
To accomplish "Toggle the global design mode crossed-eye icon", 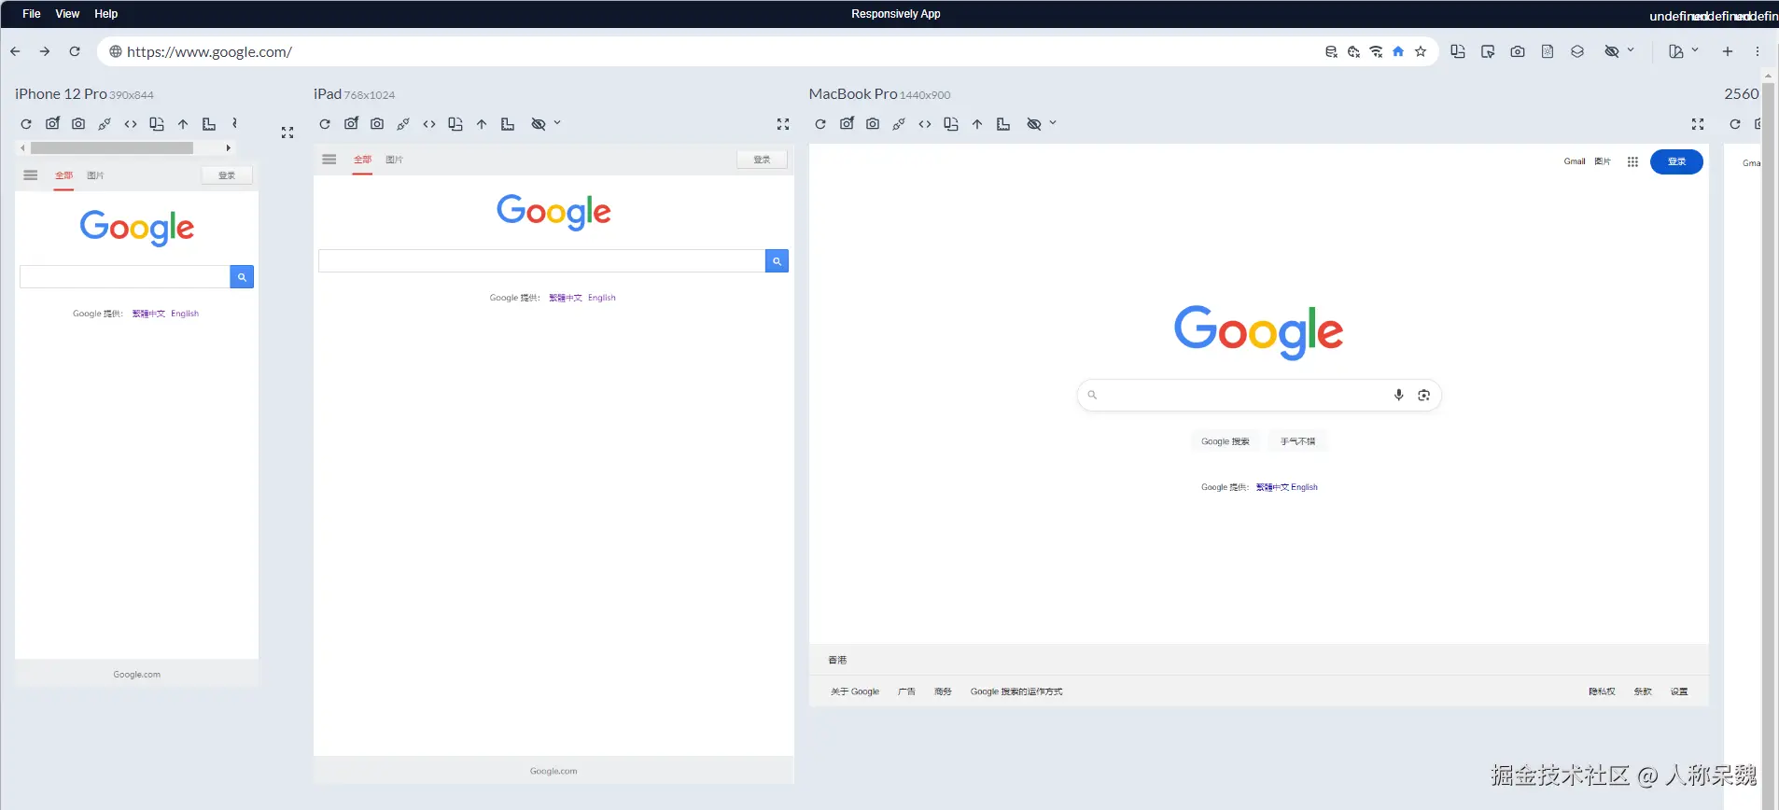I will (1612, 51).
